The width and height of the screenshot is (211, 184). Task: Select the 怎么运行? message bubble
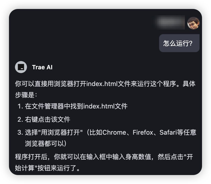pyautogui.click(x=179, y=43)
